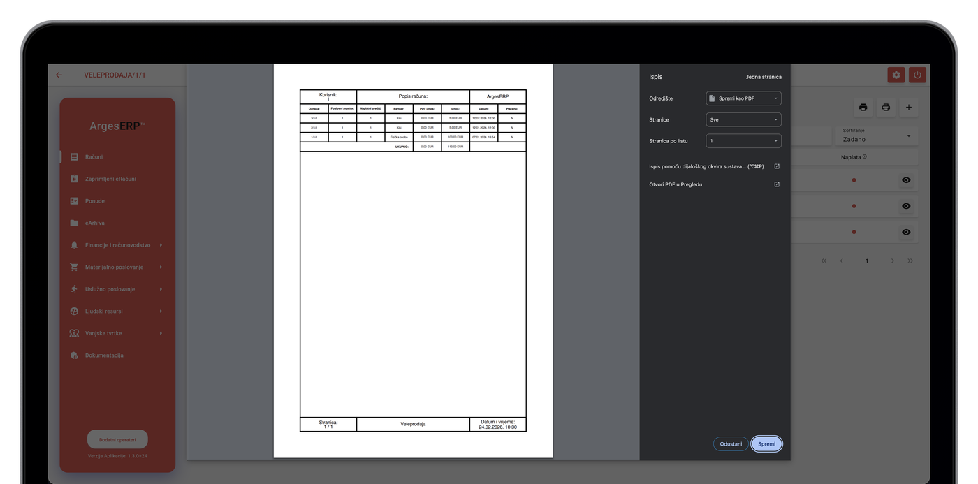Toggle the eye icon in first invoice row
The height and width of the screenshot is (484, 978).
(906, 180)
